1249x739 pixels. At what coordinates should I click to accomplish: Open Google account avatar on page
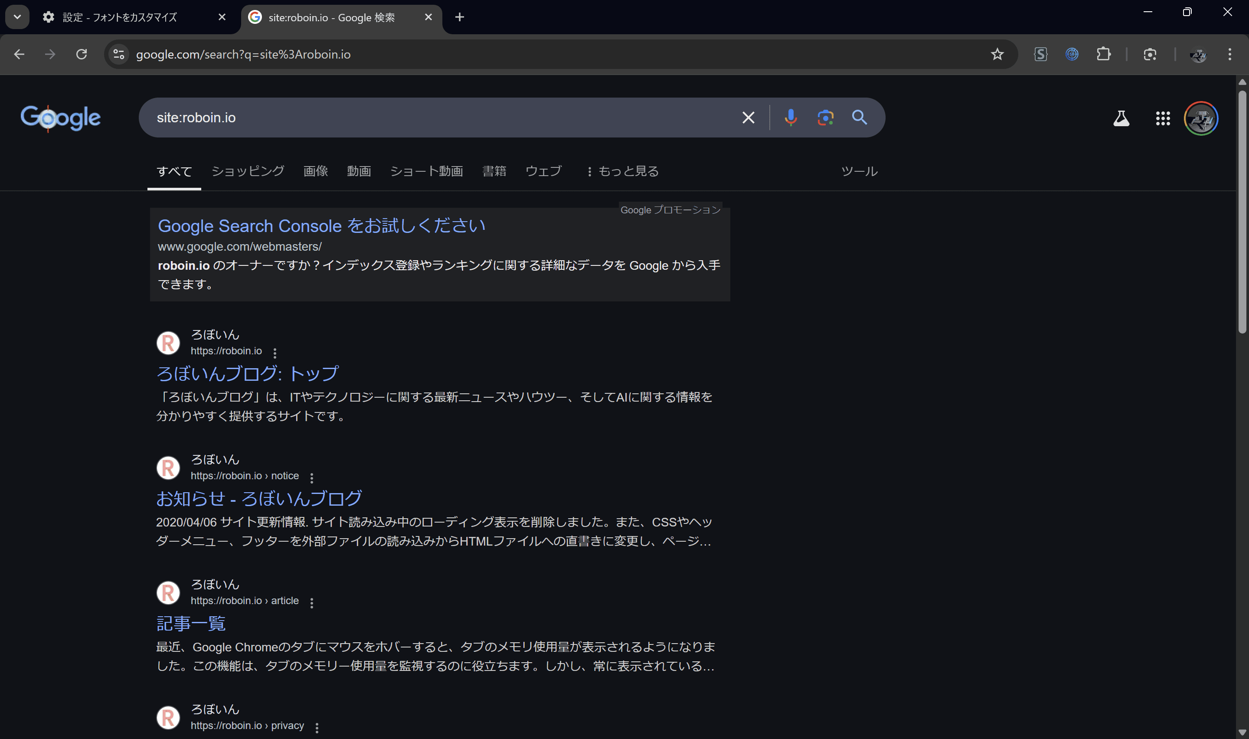coord(1201,118)
